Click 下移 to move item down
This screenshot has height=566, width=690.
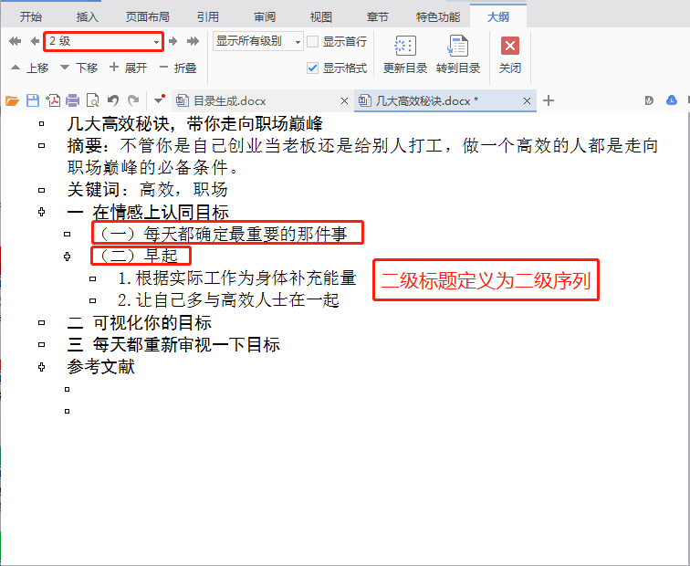click(x=78, y=68)
